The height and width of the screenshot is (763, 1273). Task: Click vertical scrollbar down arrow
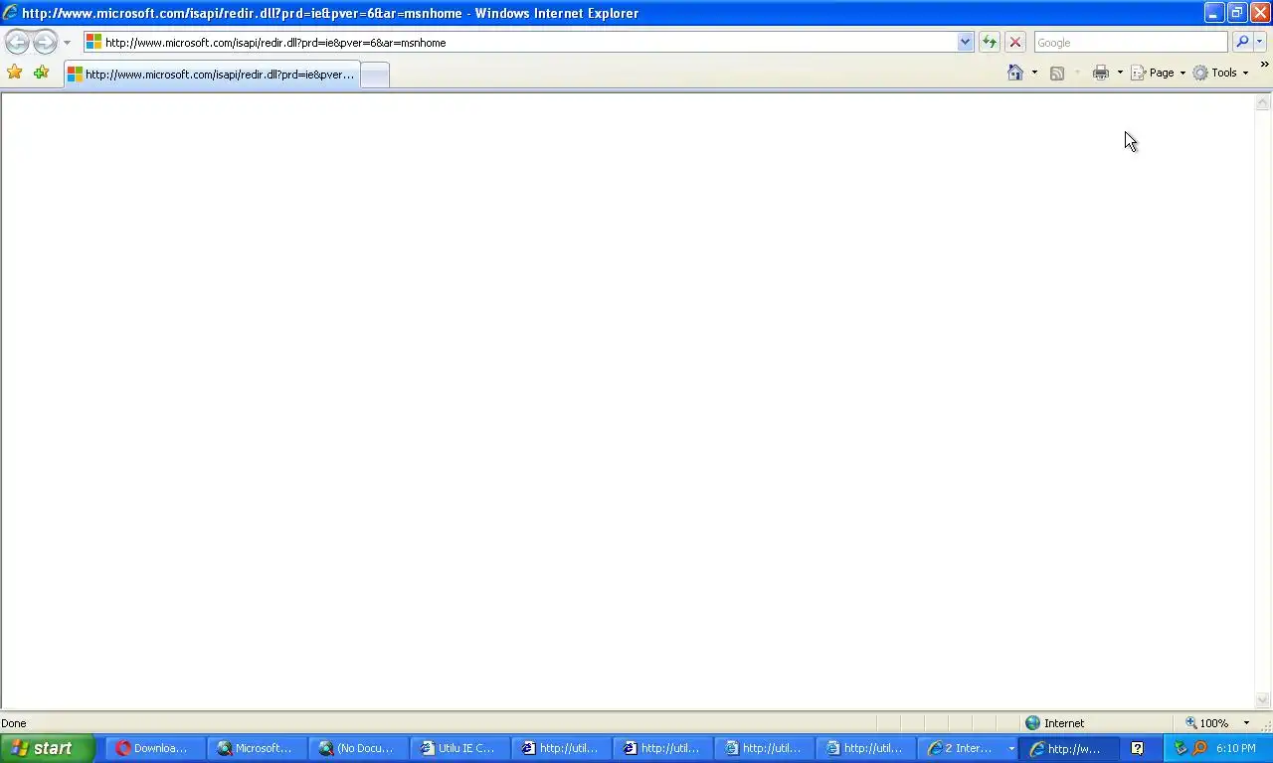click(1263, 700)
